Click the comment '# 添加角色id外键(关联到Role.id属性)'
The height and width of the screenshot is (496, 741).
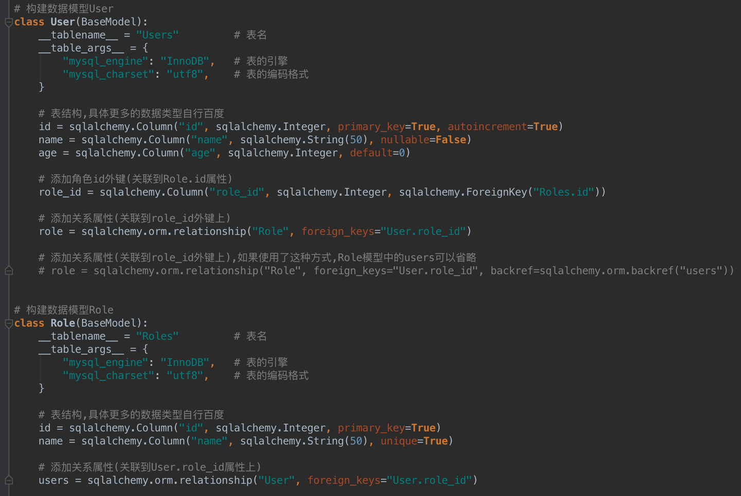coord(136,179)
